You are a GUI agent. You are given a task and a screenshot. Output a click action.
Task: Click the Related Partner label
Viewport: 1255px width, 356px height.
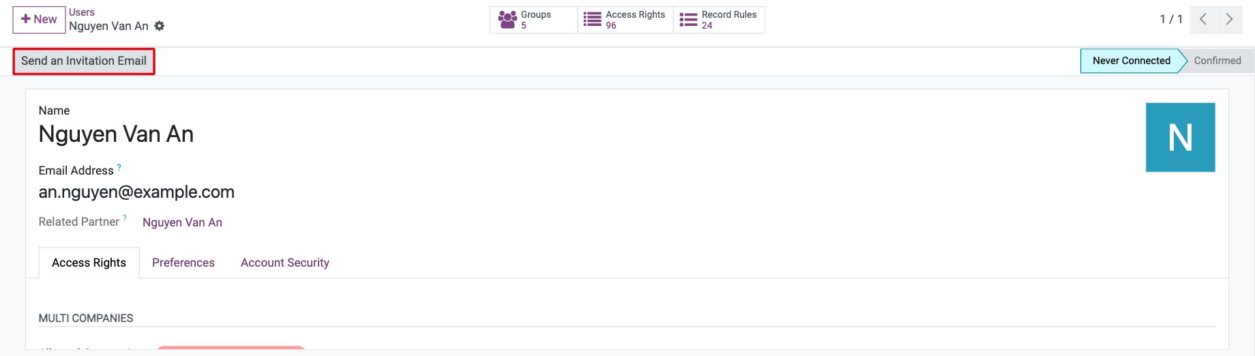pyautogui.click(x=79, y=222)
